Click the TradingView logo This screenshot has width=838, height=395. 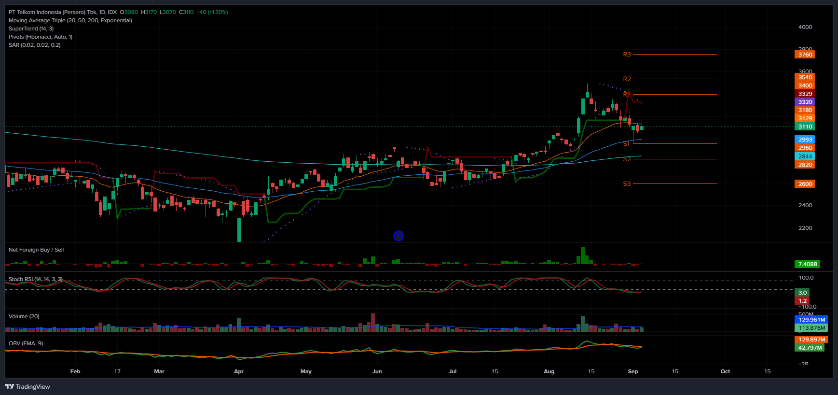pyautogui.click(x=27, y=386)
